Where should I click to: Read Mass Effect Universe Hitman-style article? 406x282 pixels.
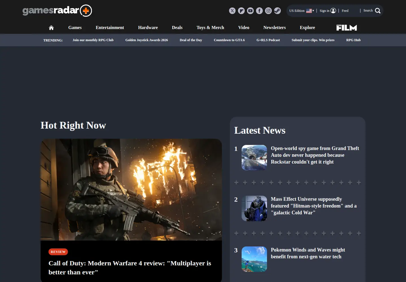[314, 206]
